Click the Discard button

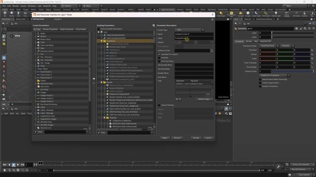click(x=177, y=138)
